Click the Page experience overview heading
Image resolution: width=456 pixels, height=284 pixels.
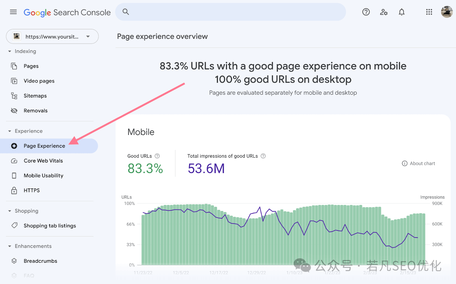tap(162, 36)
